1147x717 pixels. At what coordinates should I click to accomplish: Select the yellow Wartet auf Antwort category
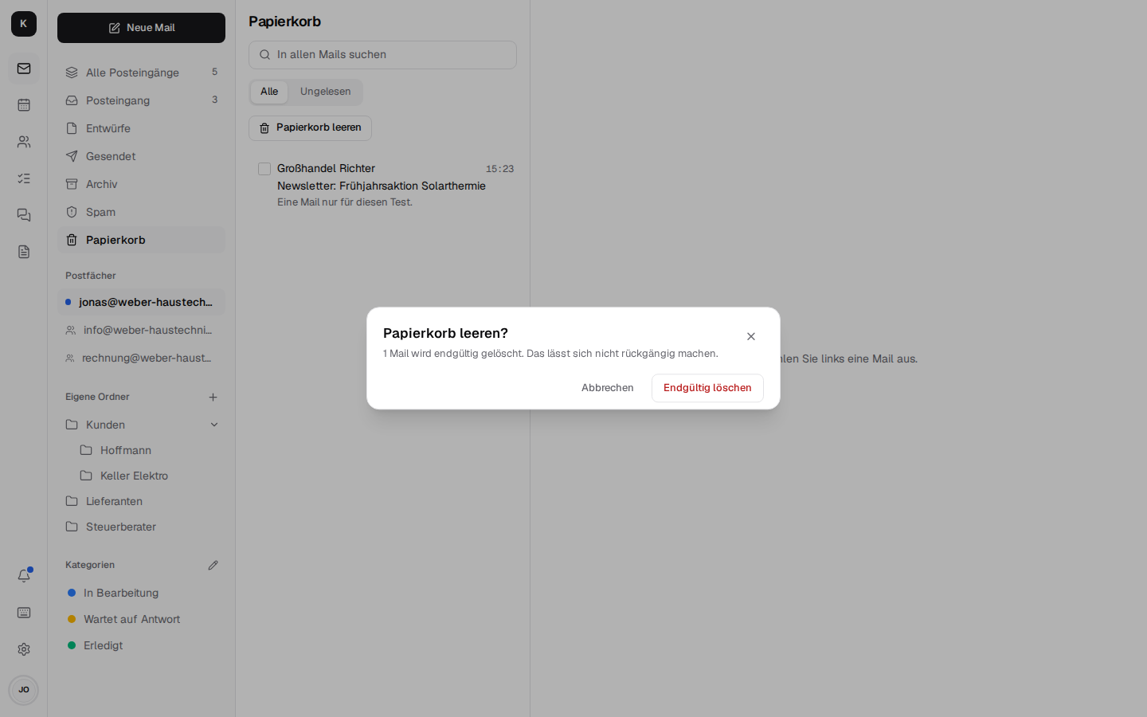[x=141, y=619]
